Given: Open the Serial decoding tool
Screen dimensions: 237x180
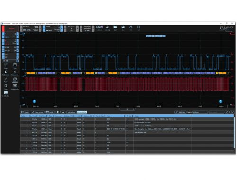Looking at the screenshot, I should 15,87.
